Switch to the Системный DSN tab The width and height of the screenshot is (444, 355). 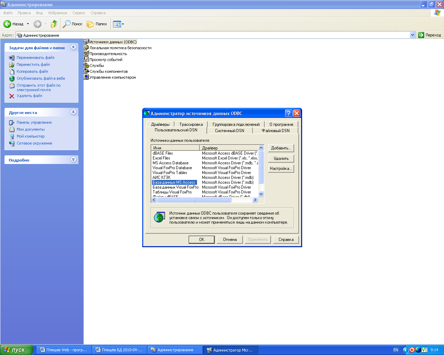230,131
